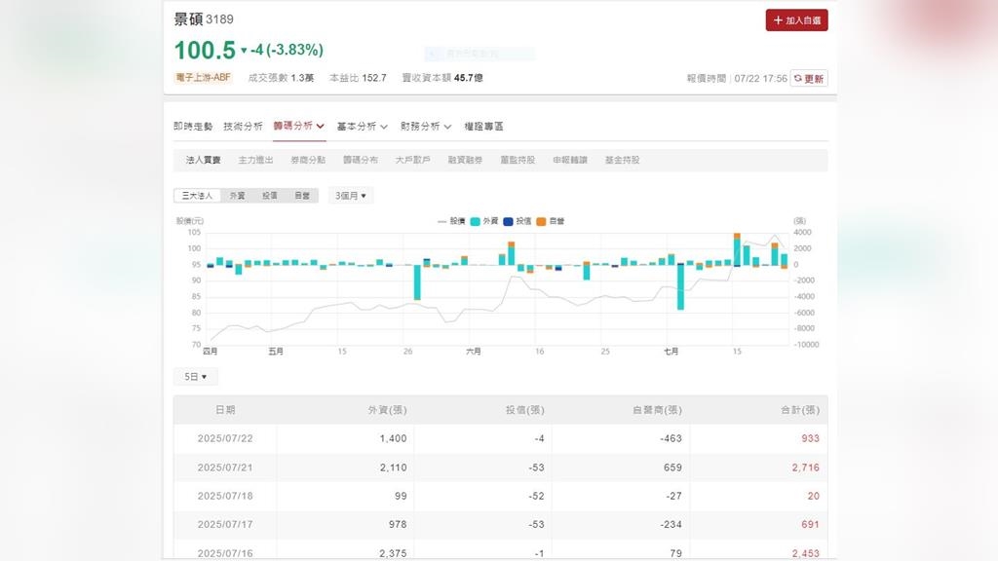Select the 外資 chart filter button
Screen dimensions: 998x561
tap(237, 196)
